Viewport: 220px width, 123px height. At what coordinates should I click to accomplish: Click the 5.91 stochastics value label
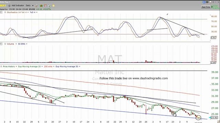pos(213,38)
